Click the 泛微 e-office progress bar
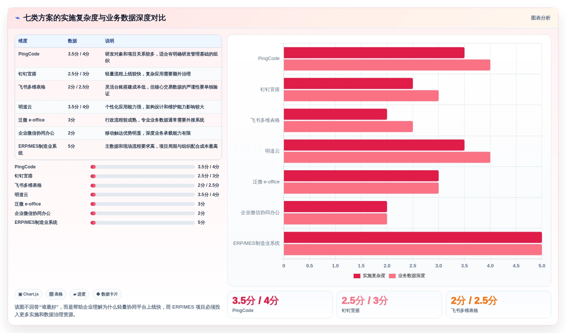 point(143,204)
